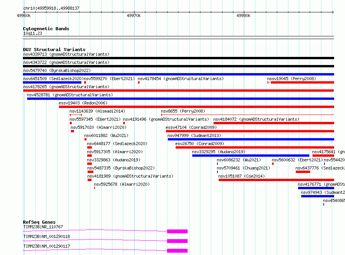Click the 49960k ruler tick label
345x255 pixels.
pos(24,15)
